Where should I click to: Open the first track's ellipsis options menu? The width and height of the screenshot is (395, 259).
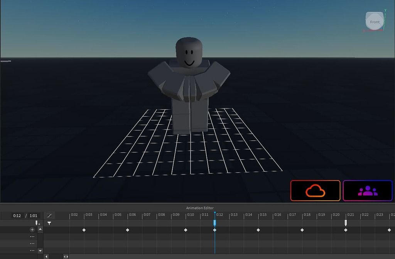(32, 236)
